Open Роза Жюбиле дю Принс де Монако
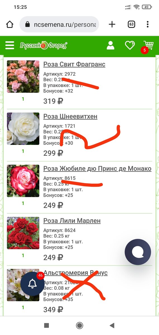 coord(98,169)
